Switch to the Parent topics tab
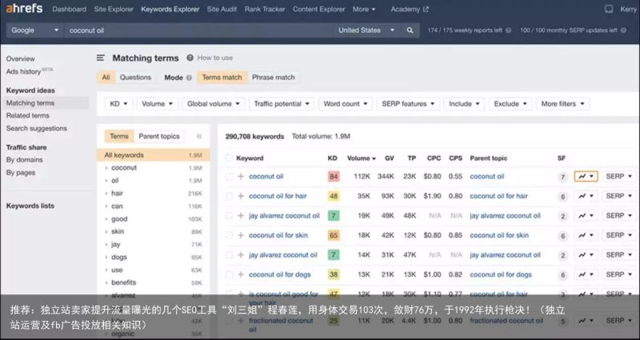This screenshot has width=640, height=340. tap(158, 136)
